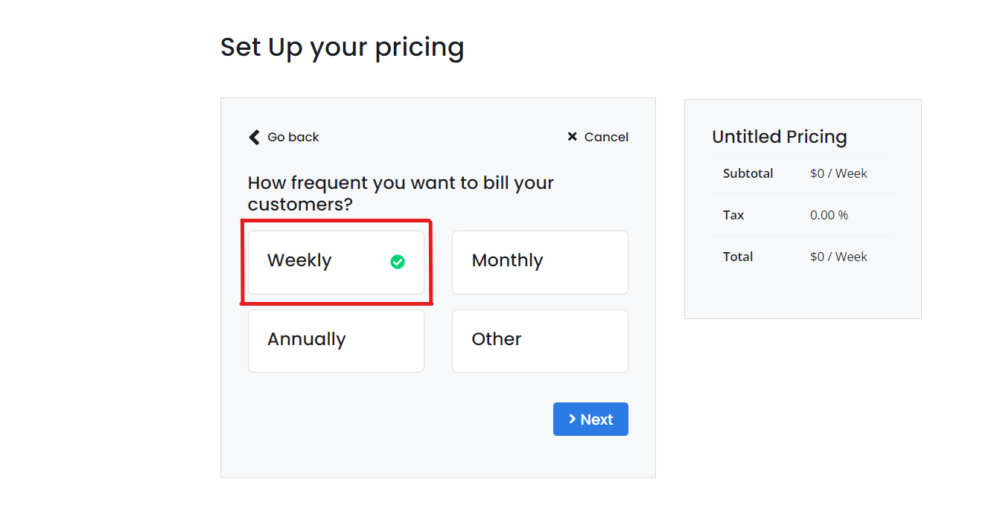Deselect the Weekly billing option
1000x508 pixels.
[336, 261]
